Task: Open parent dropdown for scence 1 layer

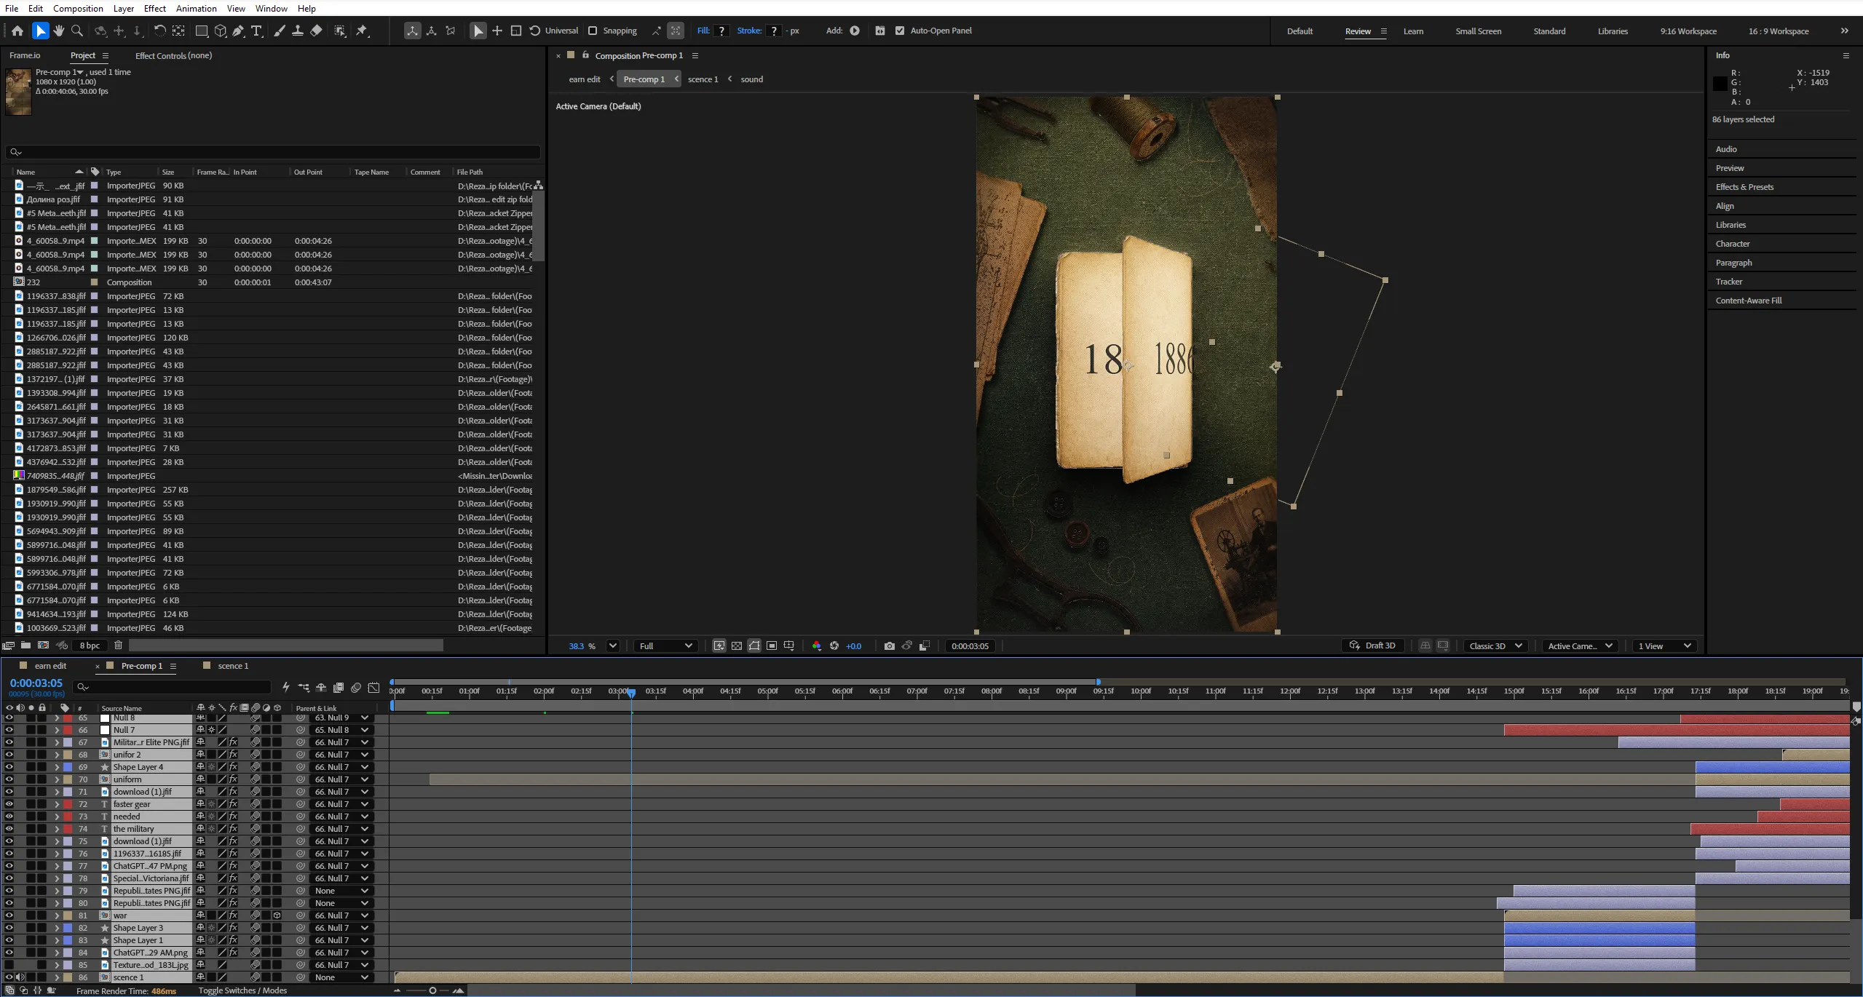Action: pos(341,977)
